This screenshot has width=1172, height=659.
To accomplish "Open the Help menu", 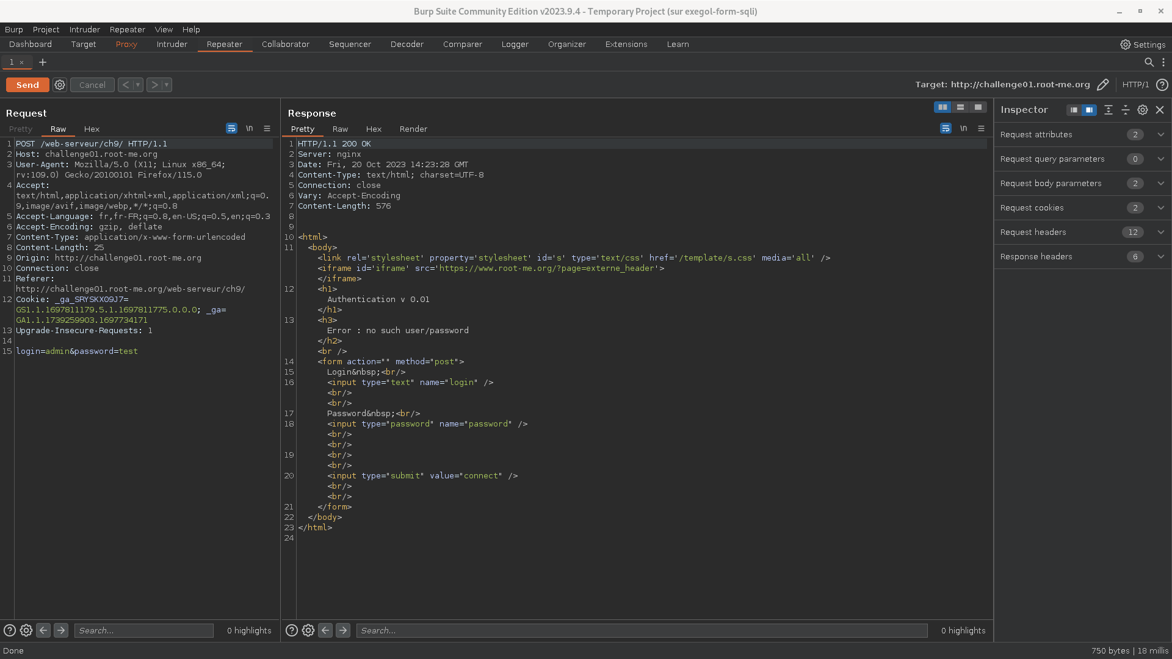I will point(191,29).
